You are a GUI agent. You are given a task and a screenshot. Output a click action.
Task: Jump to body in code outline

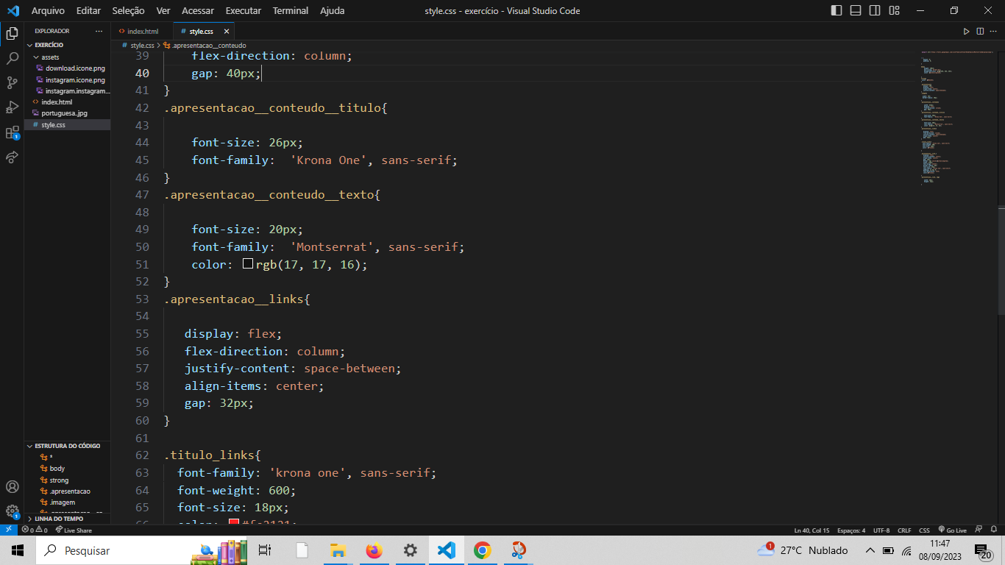[57, 469]
